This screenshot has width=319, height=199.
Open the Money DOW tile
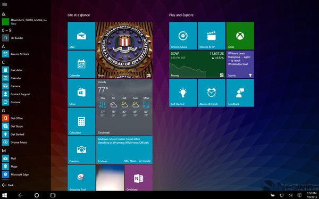tap(197, 64)
